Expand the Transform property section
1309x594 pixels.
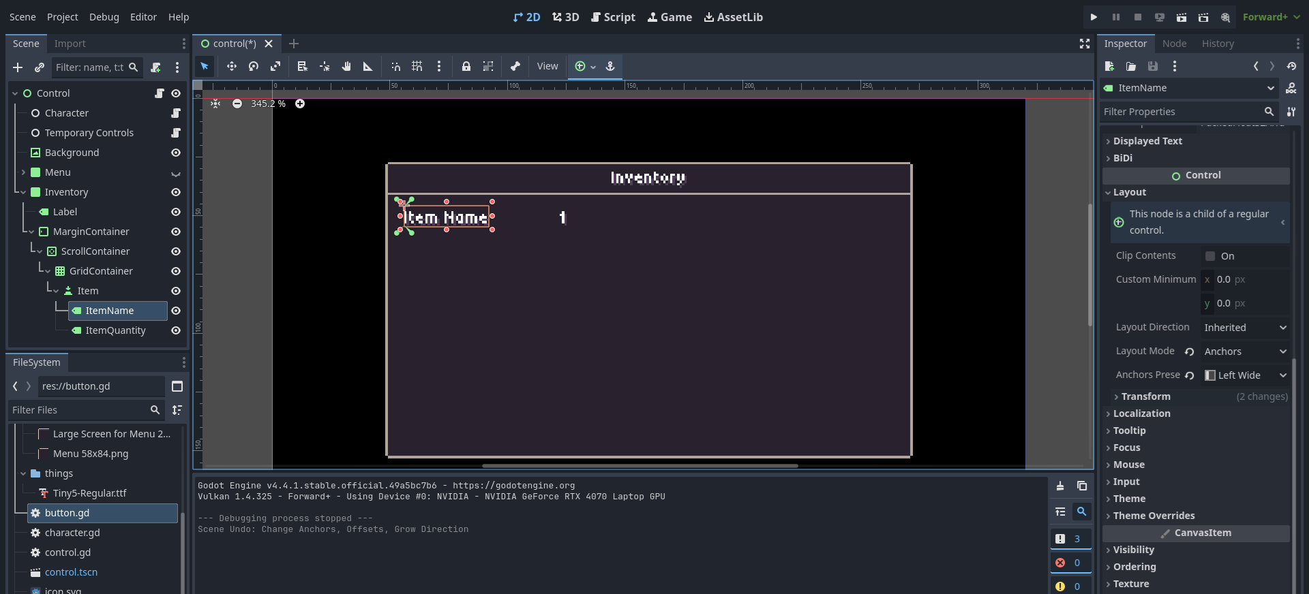click(x=1145, y=396)
